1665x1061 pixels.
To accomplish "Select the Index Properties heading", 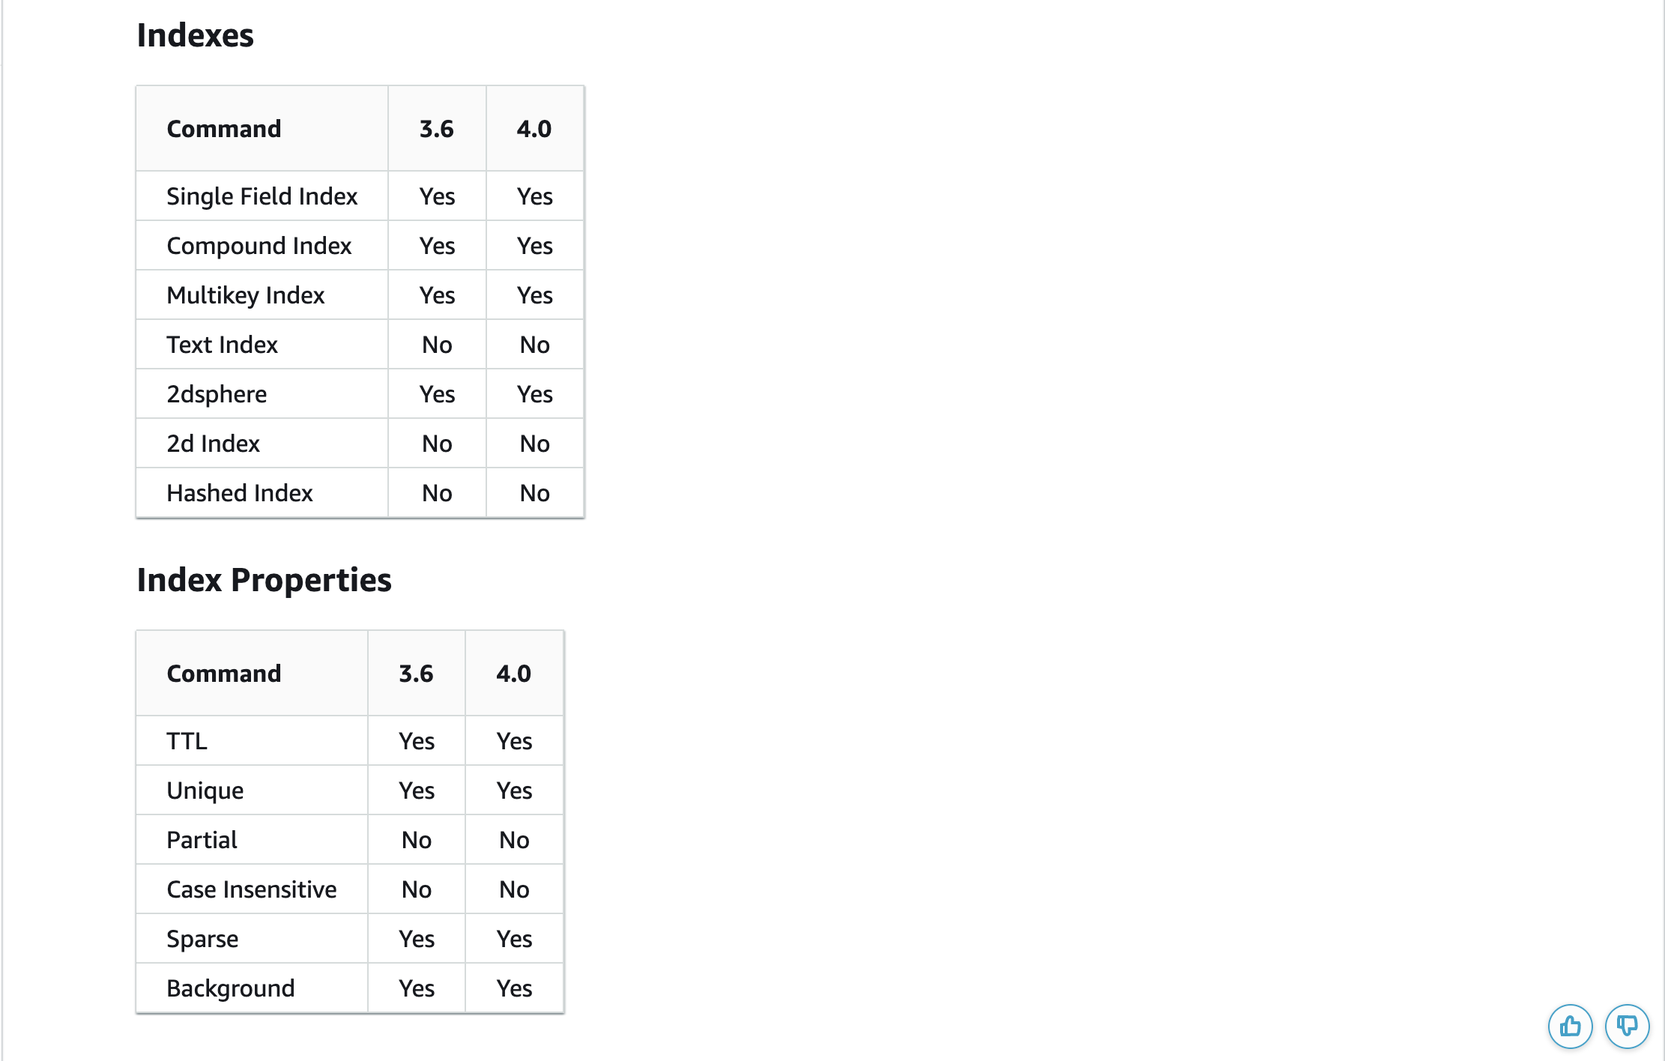I will (x=264, y=580).
